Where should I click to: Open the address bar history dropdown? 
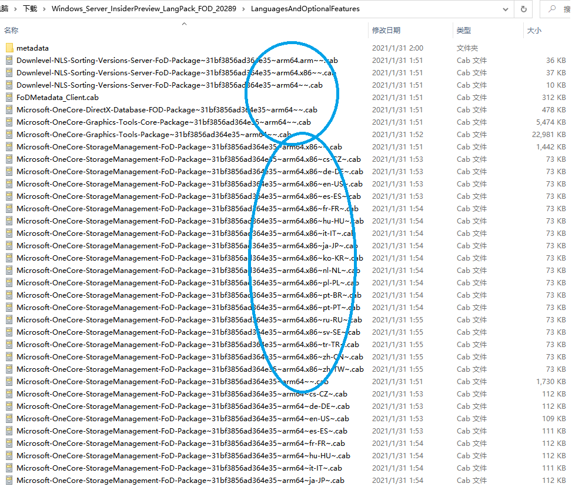(x=505, y=9)
